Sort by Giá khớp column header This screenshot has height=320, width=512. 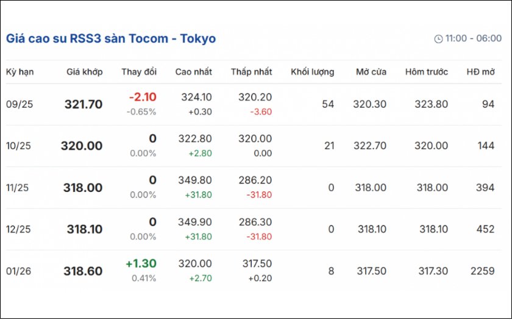85,72
